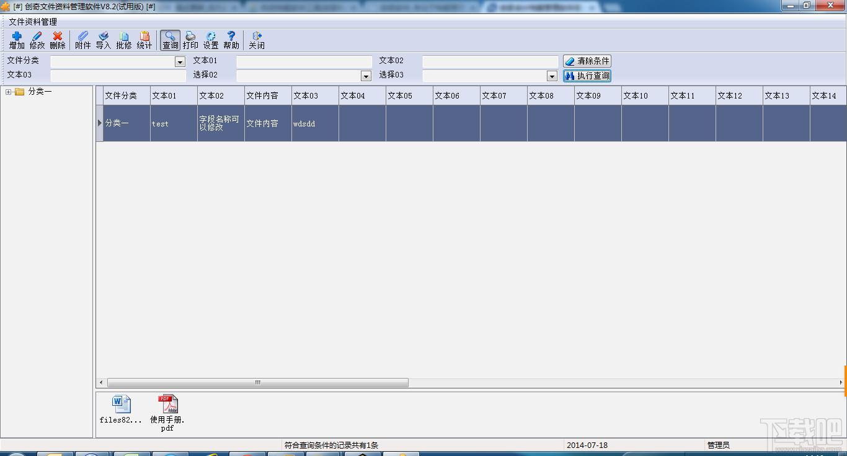Open the 统计 (Statistics) tool
Screen dimensions: 847x456
point(144,40)
